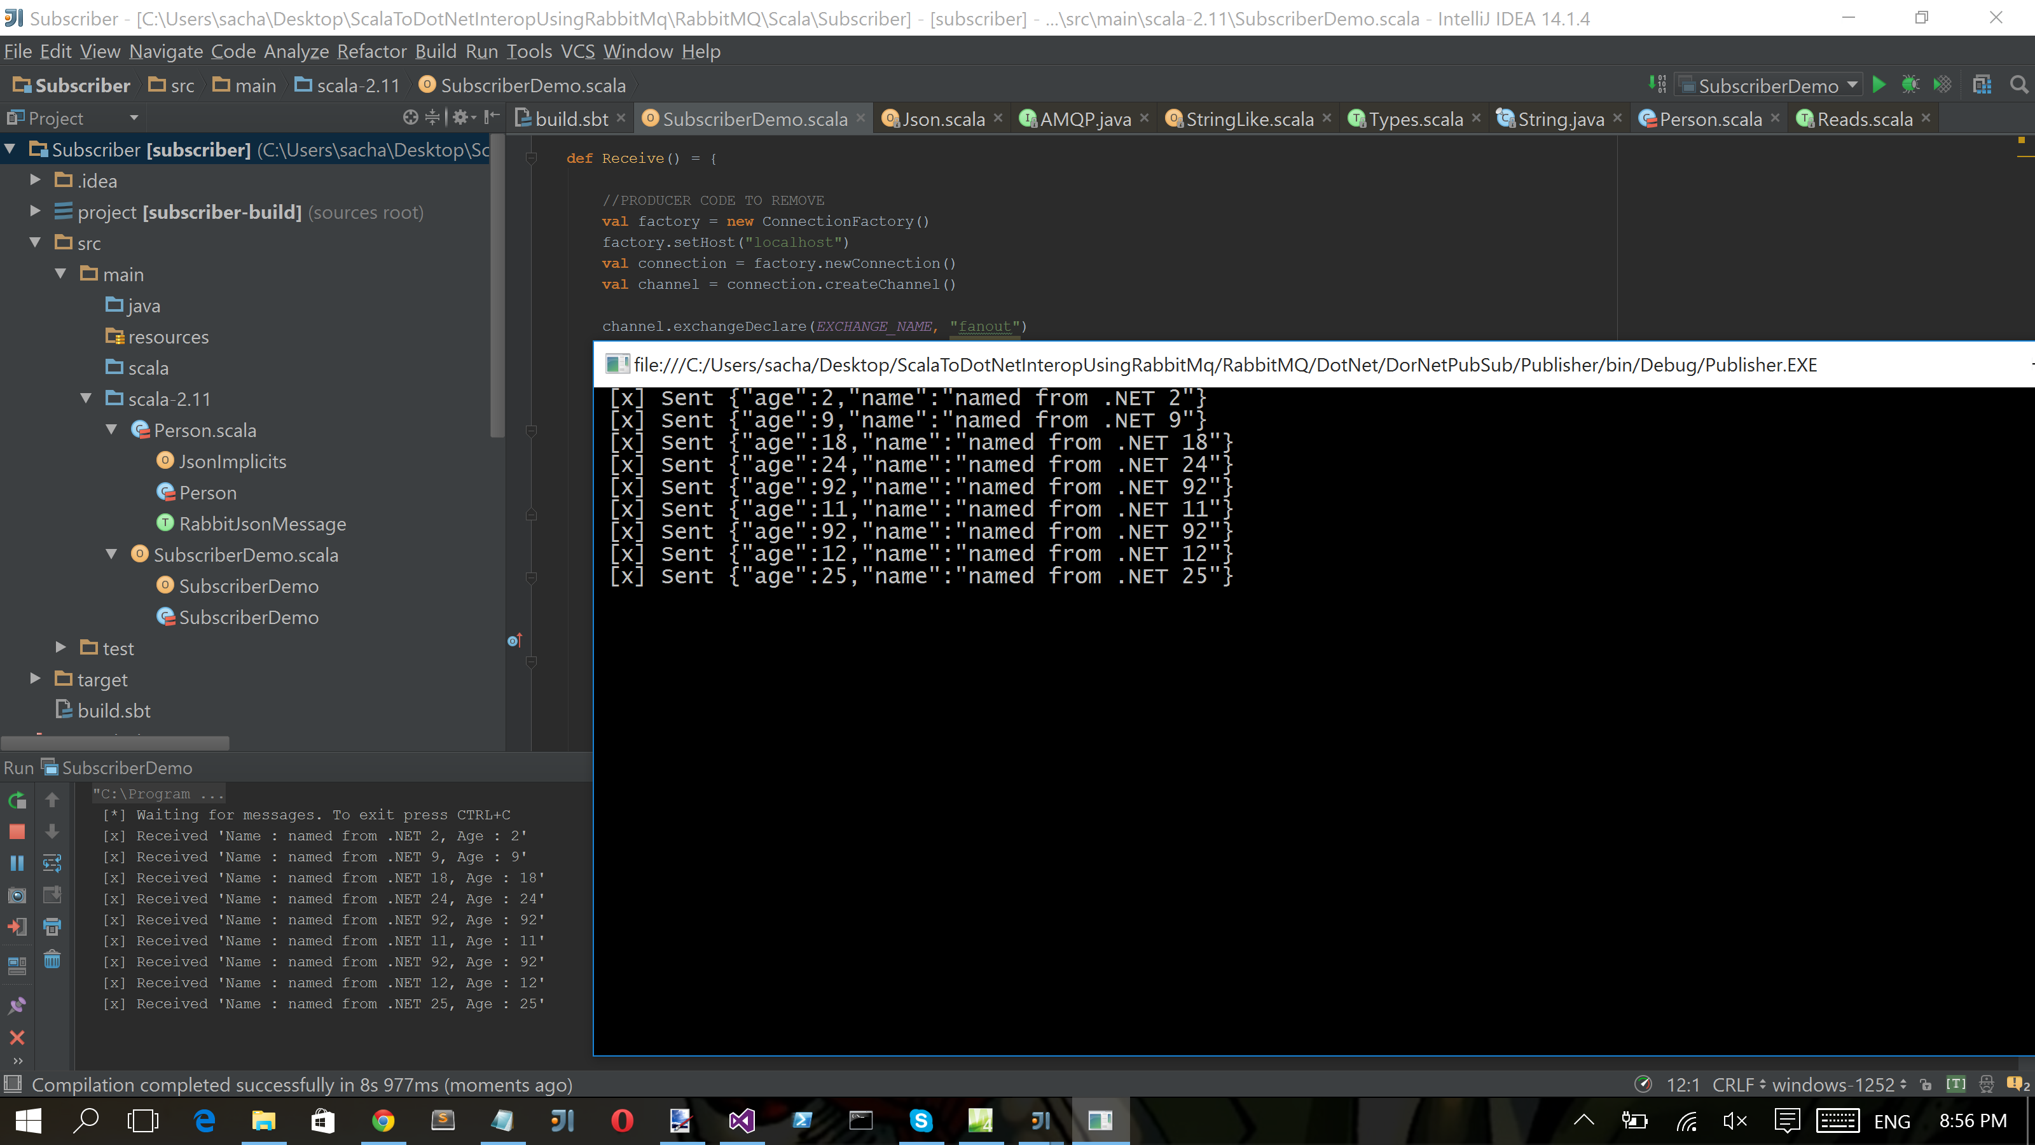Open Hector inspection settings in status bar
Screen dimensions: 2035x1145
pos(1986,1084)
